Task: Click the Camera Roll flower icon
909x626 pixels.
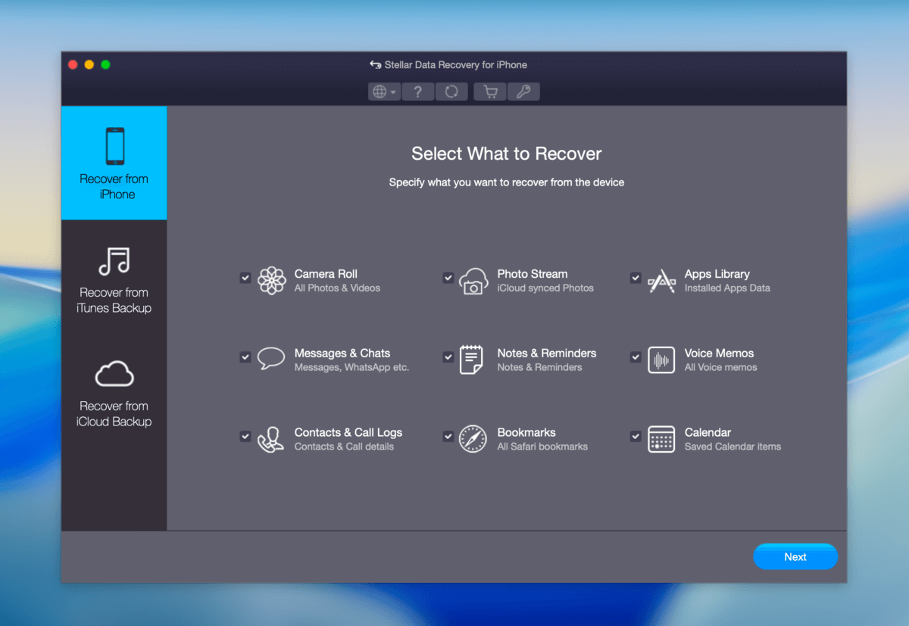Action: click(271, 281)
